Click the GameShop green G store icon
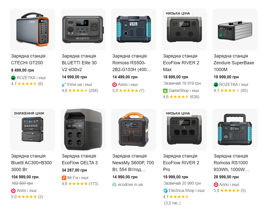 click(x=165, y=91)
